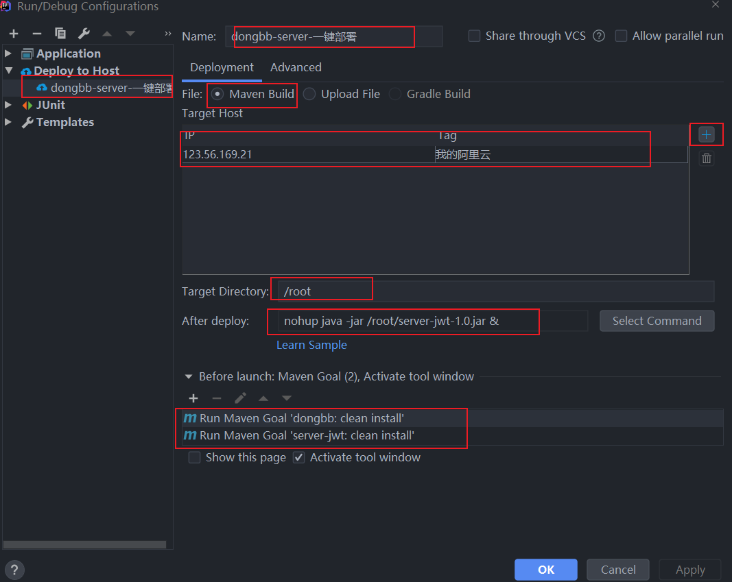The width and height of the screenshot is (732, 582).
Task: Add a new configuration with plus icon
Action: 14,34
